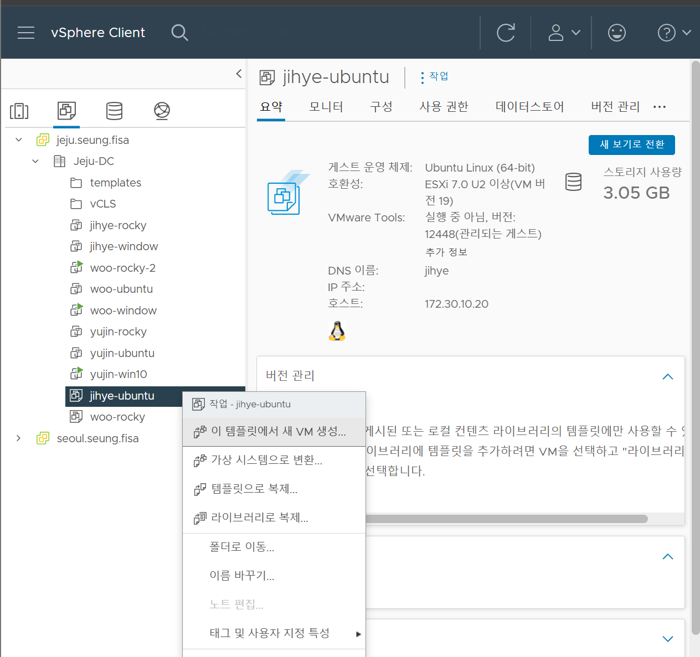700x657 pixels.
Task: Open the help question mark menu
Action: click(x=674, y=33)
